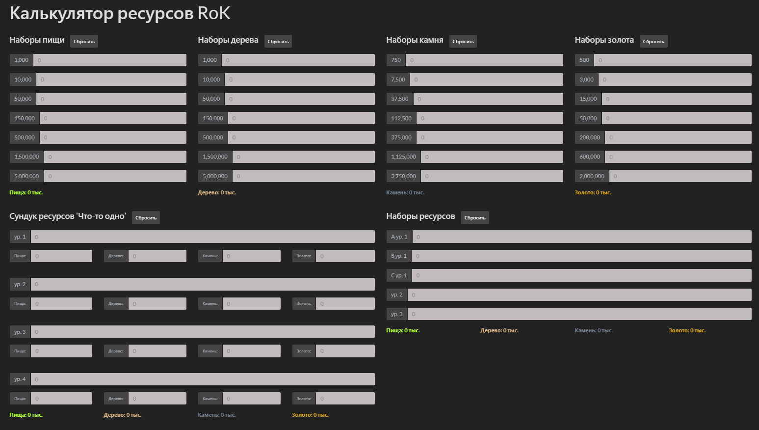The image size is (759, 430).
Task: Reset the Наборы ресурсов section
Action: coord(475,217)
